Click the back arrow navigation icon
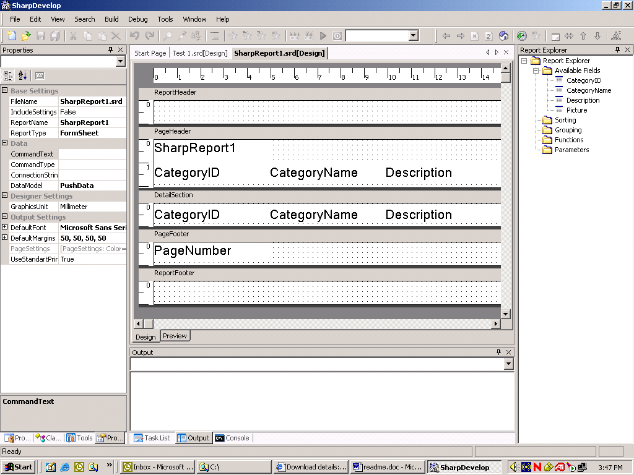The height and width of the screenshot is (475, 634). click(446, 36)
